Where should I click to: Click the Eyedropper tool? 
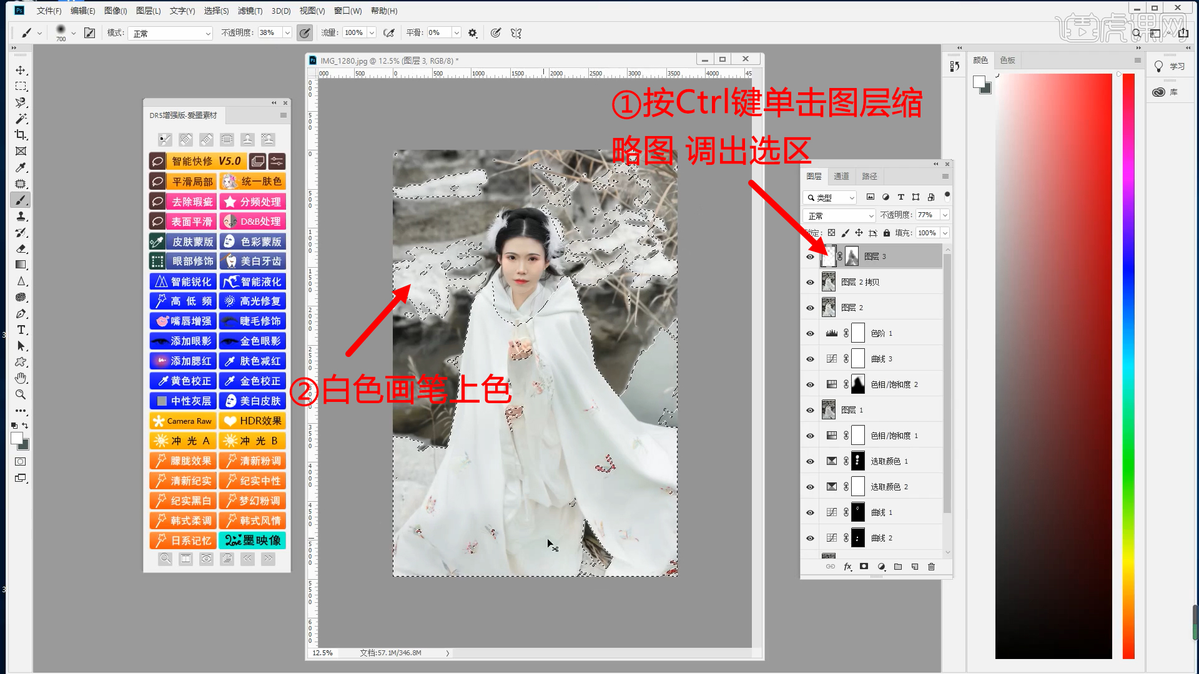click(21, 167)
